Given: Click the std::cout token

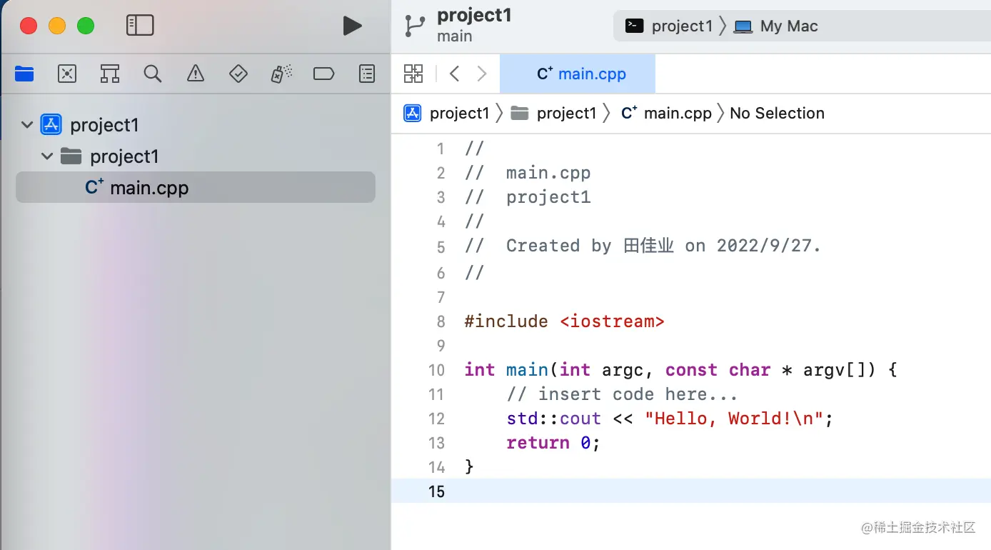Looking at the screenshot, I should [x=553, y=419].
